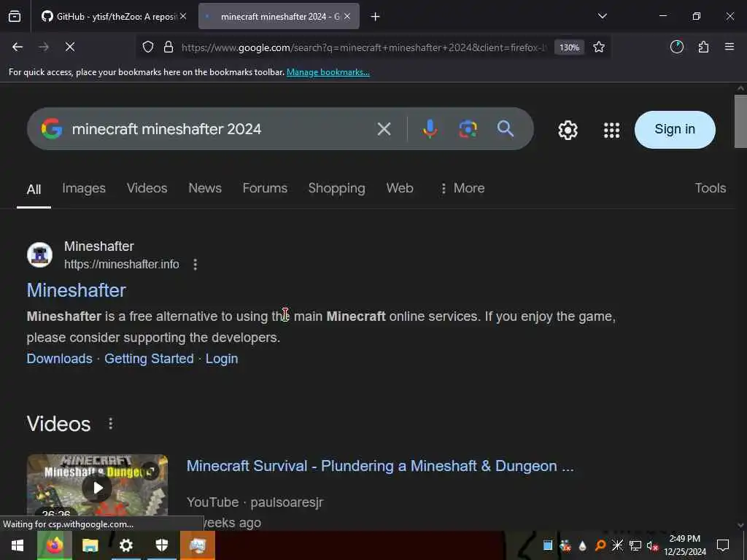Open the Windows Start menu
This screenshot has width=747, height=560.
click(x=18, y=545)
